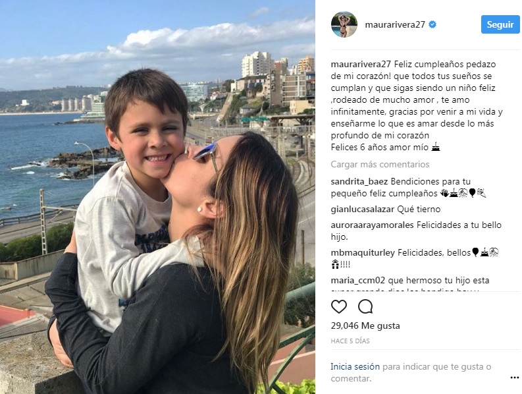Image resolution: width=522 pixels, height=394 pixels.
Task: Click the HACE 5 DÍAS timestamp
Action: click(x=350, y=341)
